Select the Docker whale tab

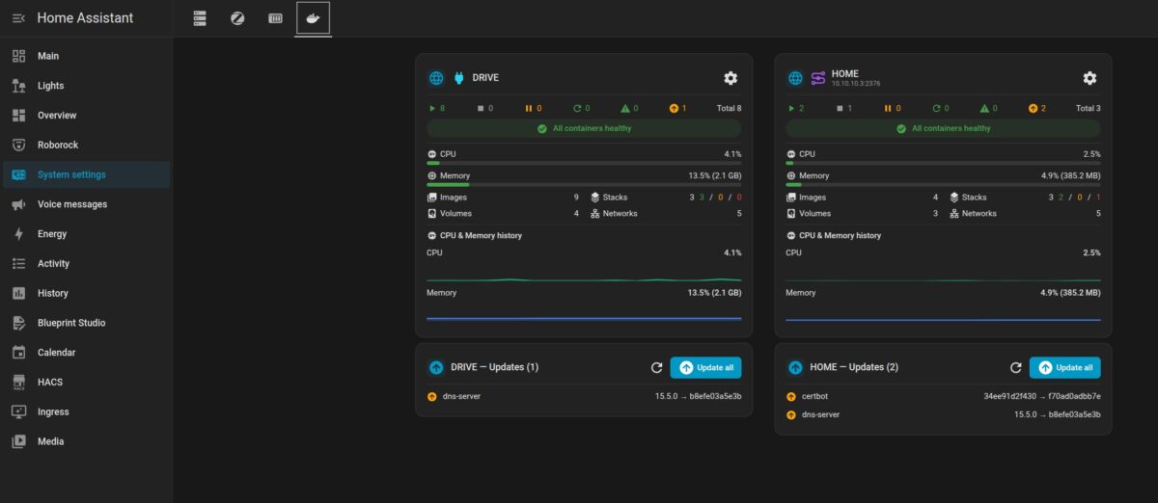(313, 18)
